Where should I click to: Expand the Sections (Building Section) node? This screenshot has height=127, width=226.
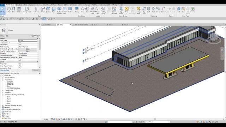pos(3,105)
